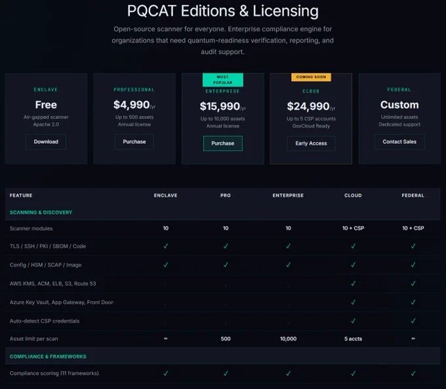
Task: Click Federal checkmark in Config / HSM row
Action: click(413, 265)
